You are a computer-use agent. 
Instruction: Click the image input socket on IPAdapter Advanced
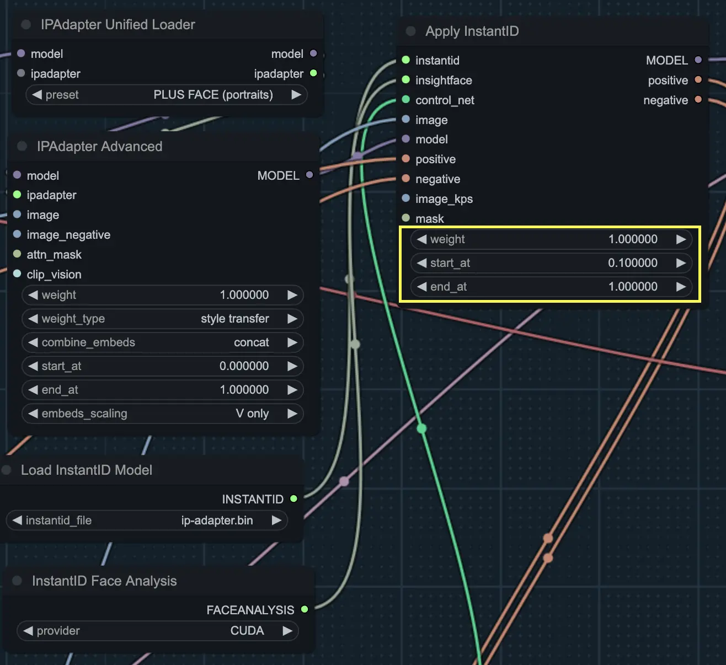point(17,214)
